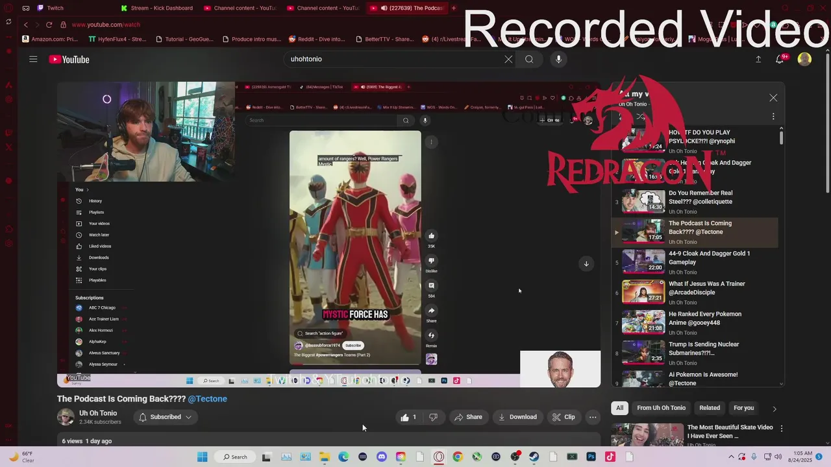Switch to the first Channel content tab
This screenshot has height=467, width=831.
[x=242, y=8]
